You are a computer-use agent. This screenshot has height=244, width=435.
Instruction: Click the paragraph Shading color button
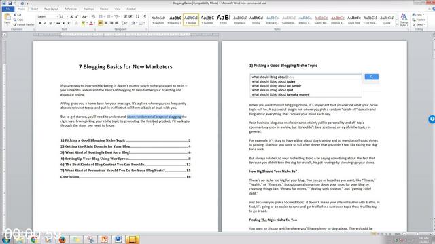click(133, 23)
